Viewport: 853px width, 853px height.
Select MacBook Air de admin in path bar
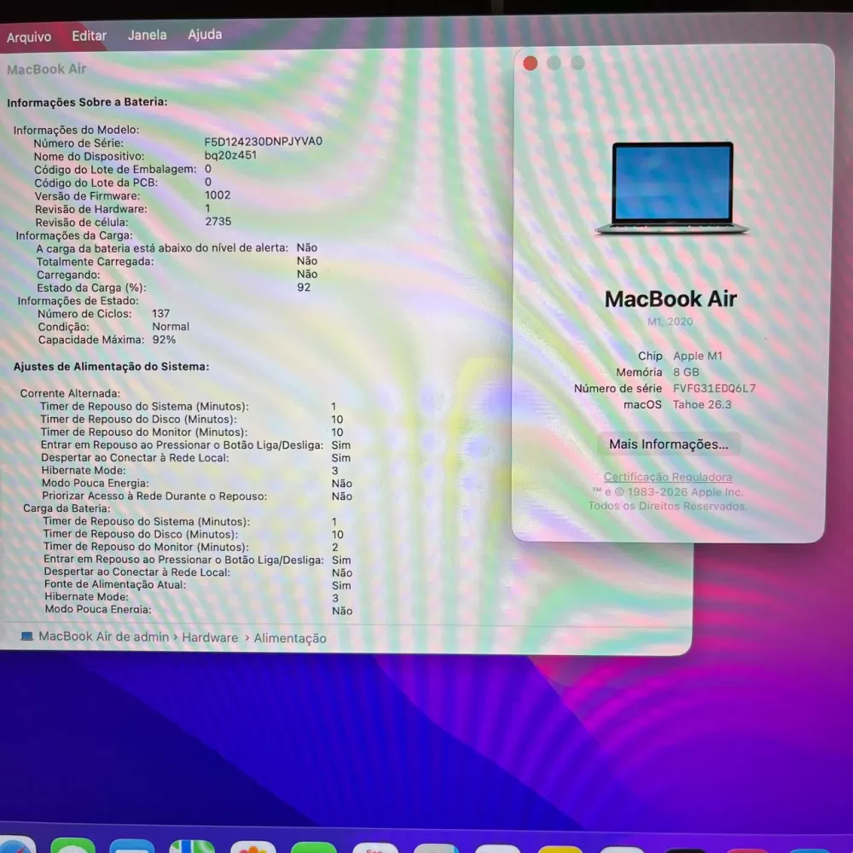(x=103, y=636)
